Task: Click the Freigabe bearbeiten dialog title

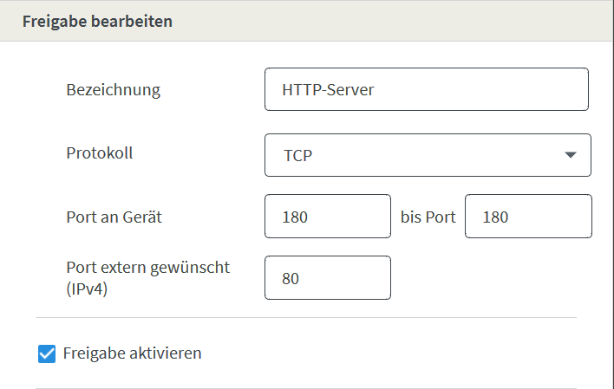Action: click(97, 21)
